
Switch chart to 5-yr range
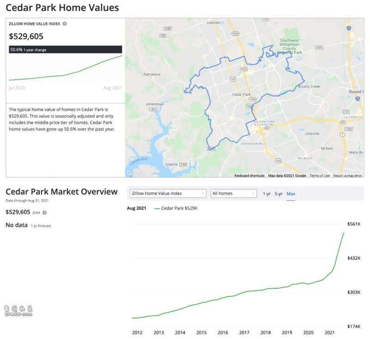click(278, 194)
